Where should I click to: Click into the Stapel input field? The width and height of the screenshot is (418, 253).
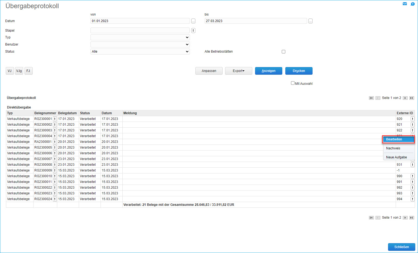click(140, 31)
